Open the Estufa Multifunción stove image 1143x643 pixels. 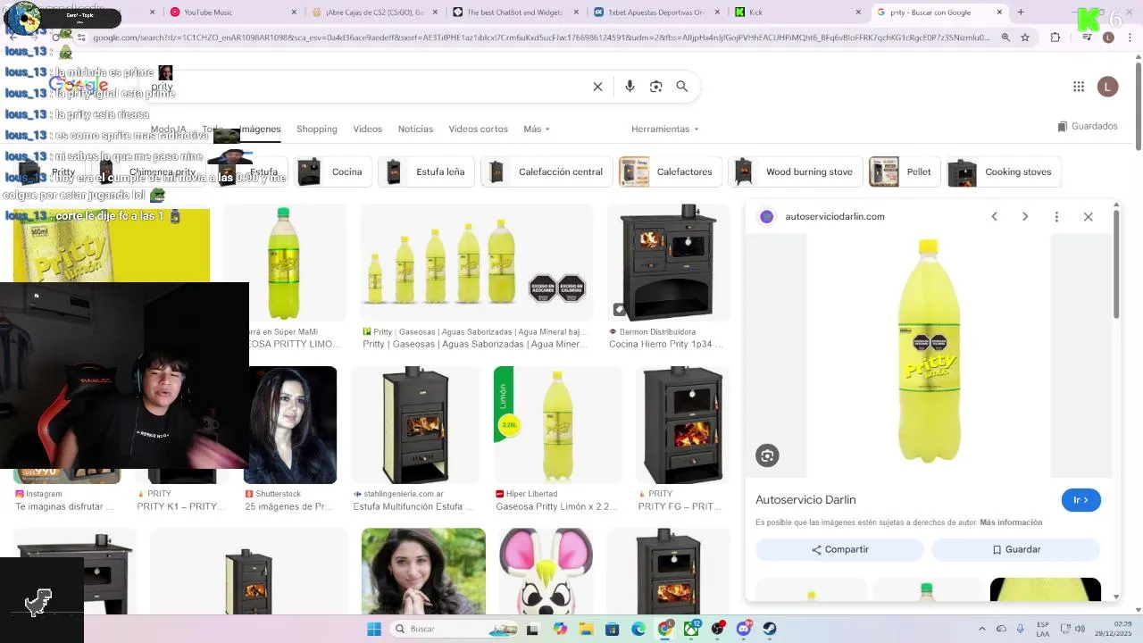coord(415,425)
